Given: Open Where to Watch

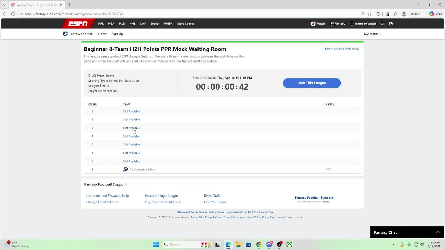Looking at the screenshot, I should coord(363,24).
